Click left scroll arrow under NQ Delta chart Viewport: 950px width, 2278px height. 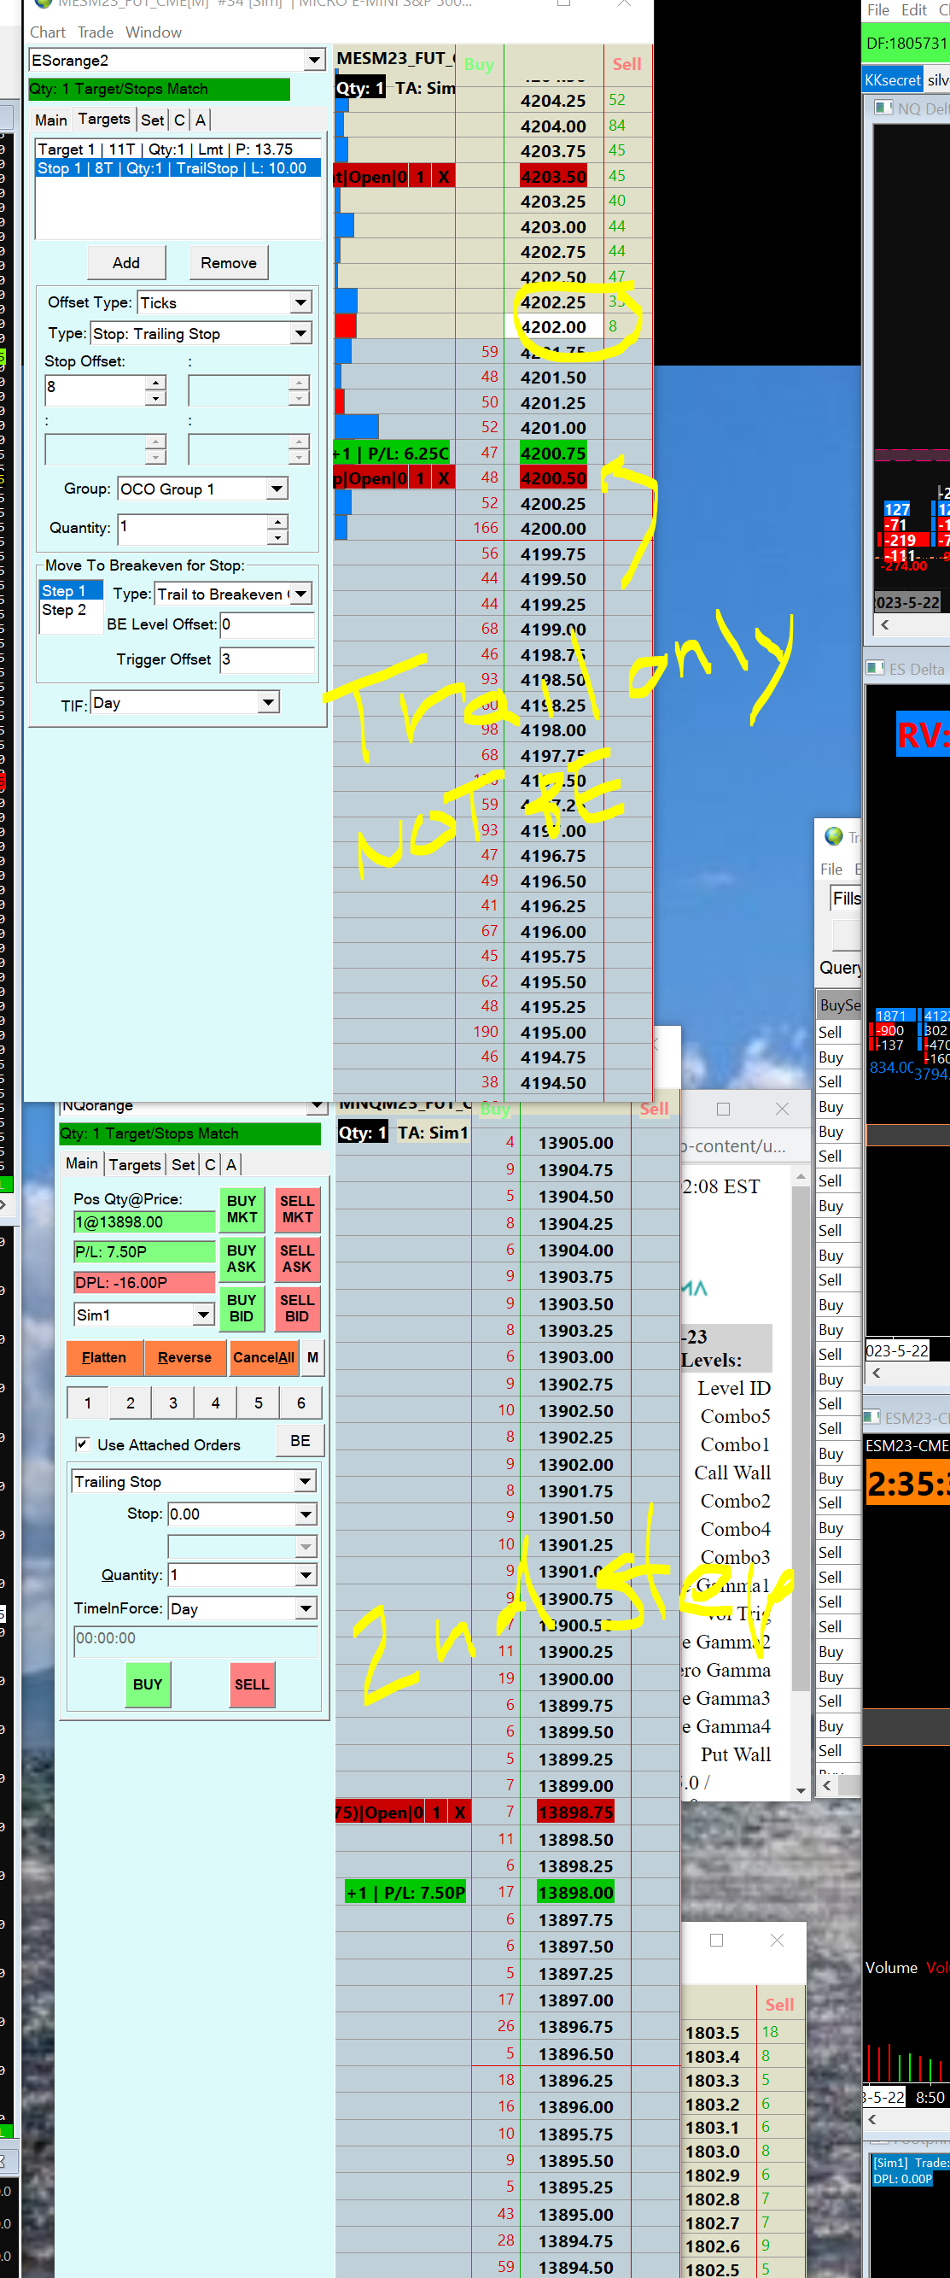click(884, 624)
